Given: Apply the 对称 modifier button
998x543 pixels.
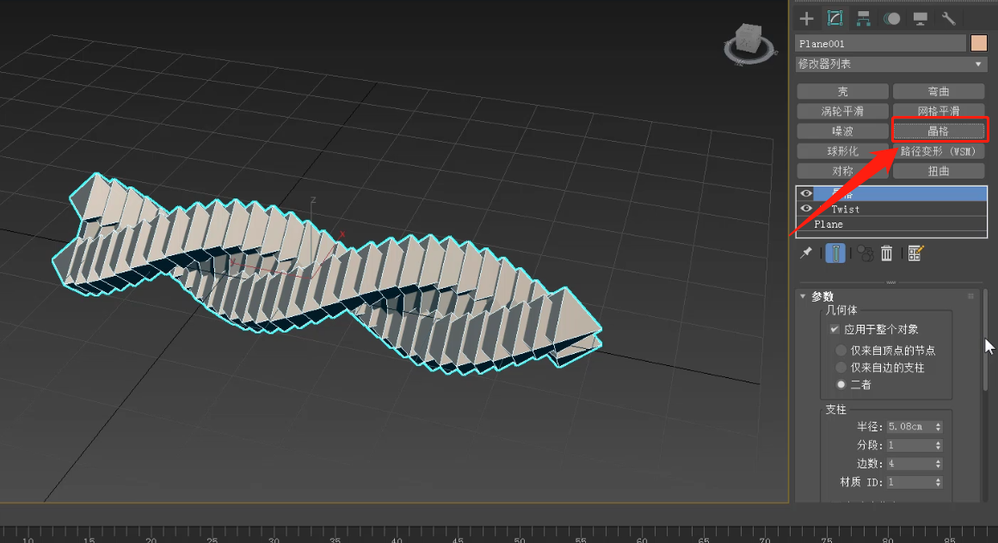Looking at the screenshot, I should [842, 171].
